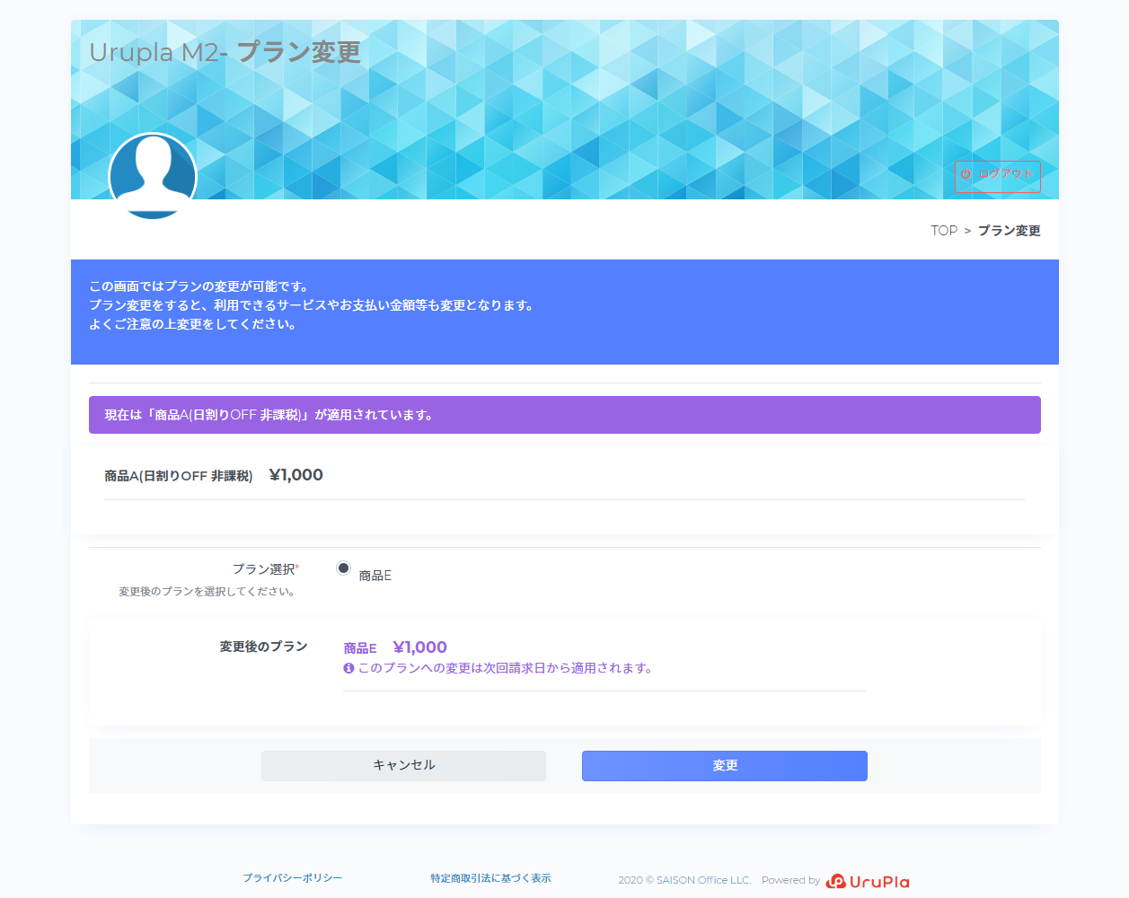Select the 商品E radio button

343,568
